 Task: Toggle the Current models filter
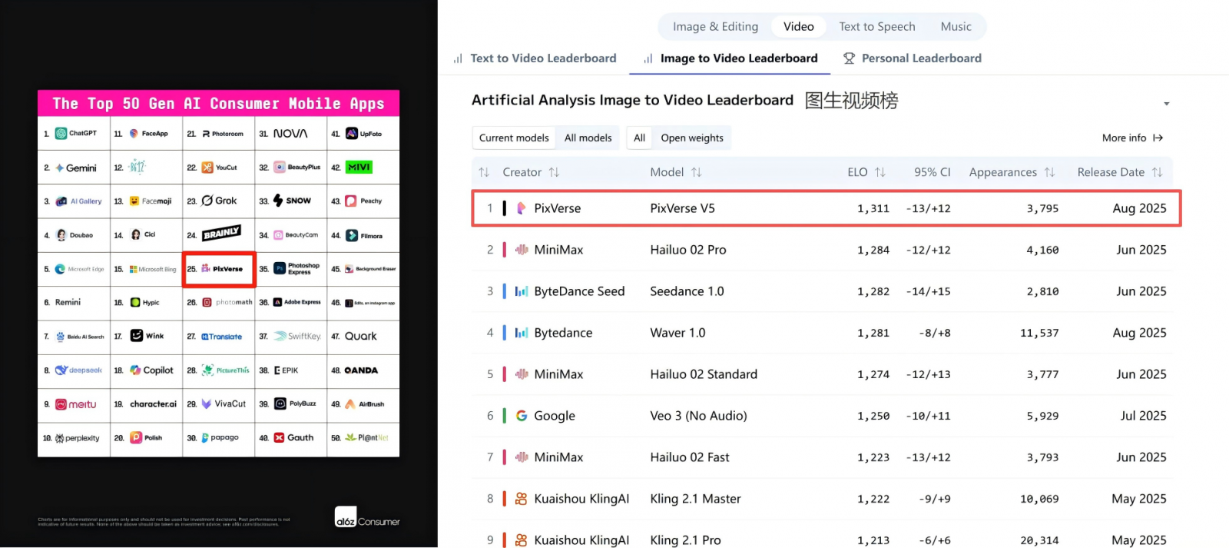pyautogui.click(x=514, y=138)
